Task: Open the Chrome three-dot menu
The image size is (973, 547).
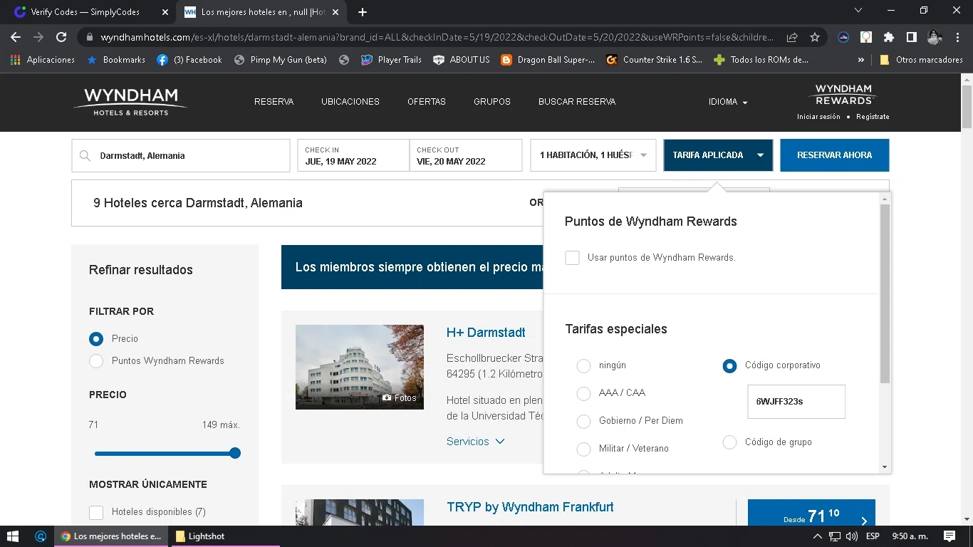Action: (x=957, y=37)
